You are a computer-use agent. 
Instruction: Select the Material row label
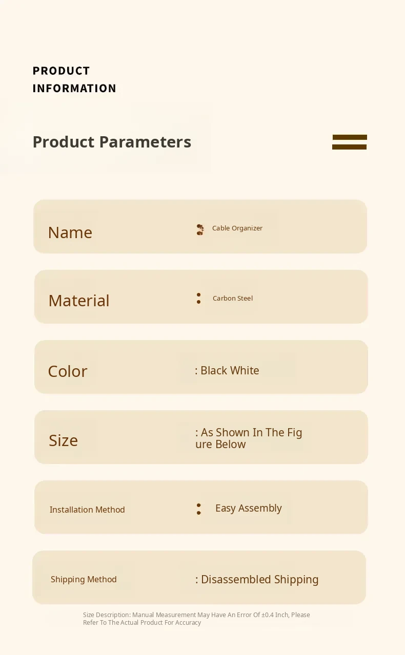[x=79, y=301]
